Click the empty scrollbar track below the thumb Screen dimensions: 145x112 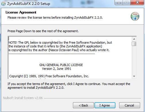134,60
